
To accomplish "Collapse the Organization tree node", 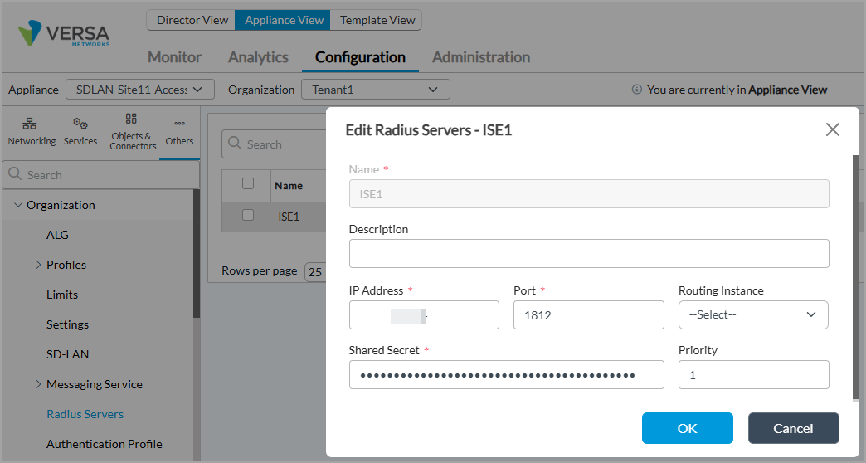I will [x=18, y=205].
